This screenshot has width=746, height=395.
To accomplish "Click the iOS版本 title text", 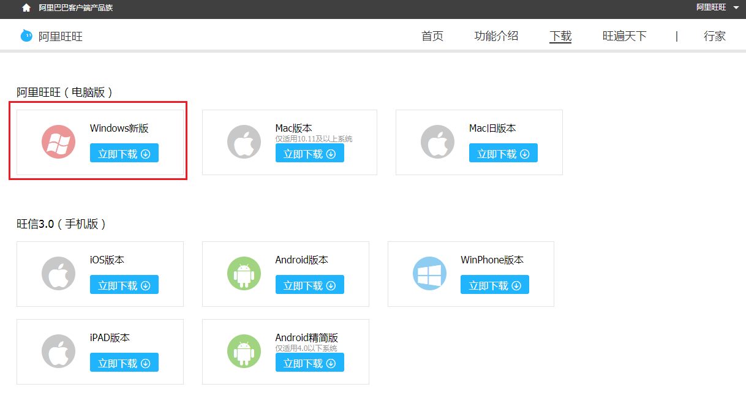I will 107,260.
